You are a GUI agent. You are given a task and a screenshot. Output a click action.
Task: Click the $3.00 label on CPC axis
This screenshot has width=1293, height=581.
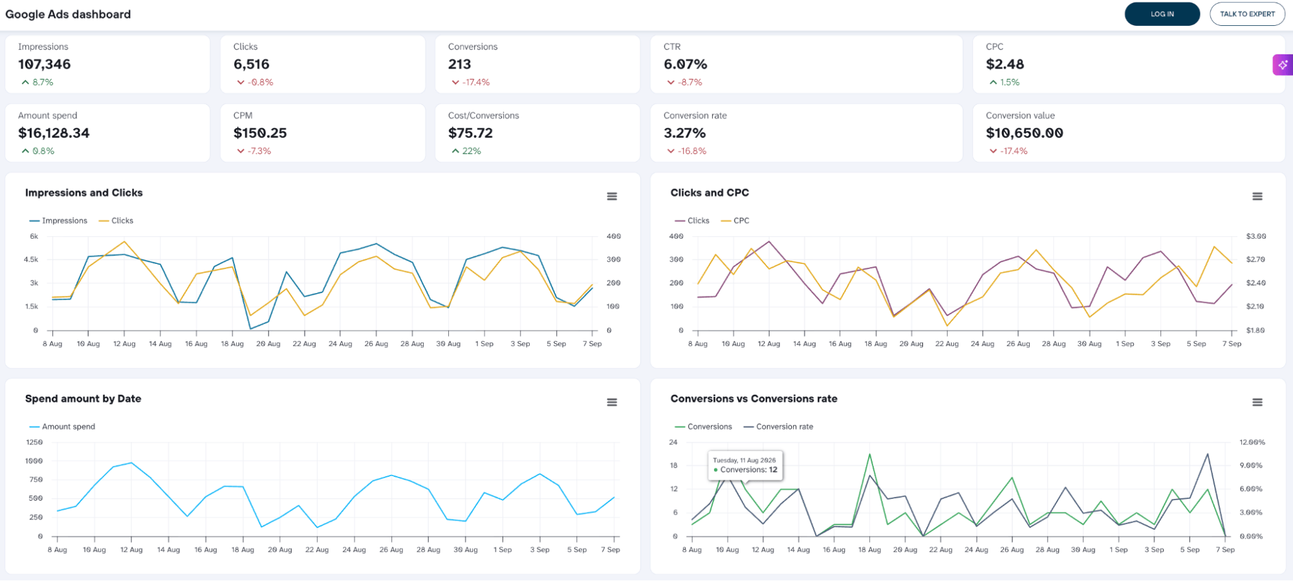[1255, 237]
